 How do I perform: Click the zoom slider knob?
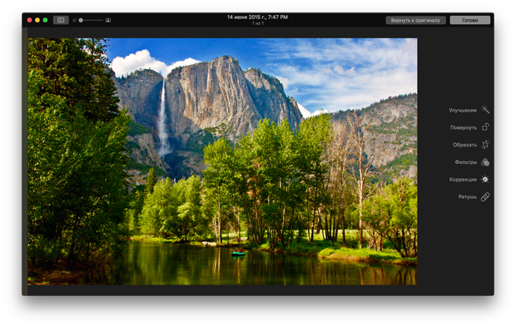(x=81, y=21)
